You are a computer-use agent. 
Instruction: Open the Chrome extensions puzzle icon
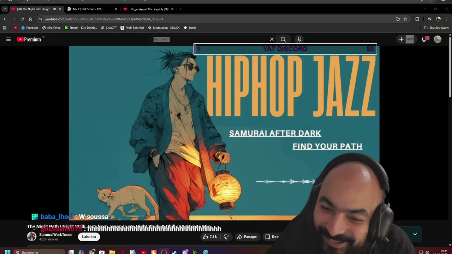[x=417, y=19]
